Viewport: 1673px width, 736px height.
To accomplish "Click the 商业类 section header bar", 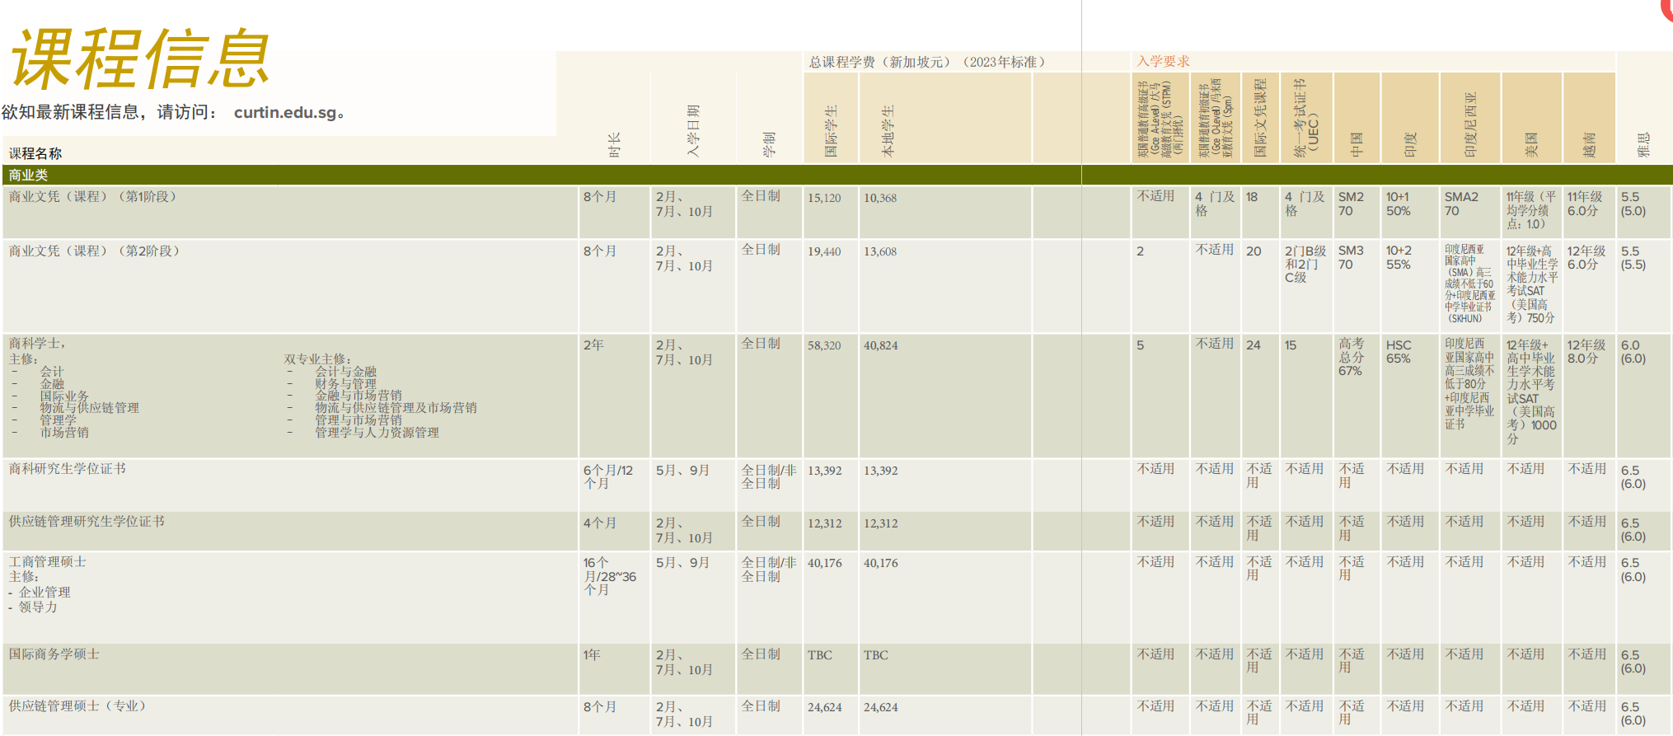I will 837,175.
